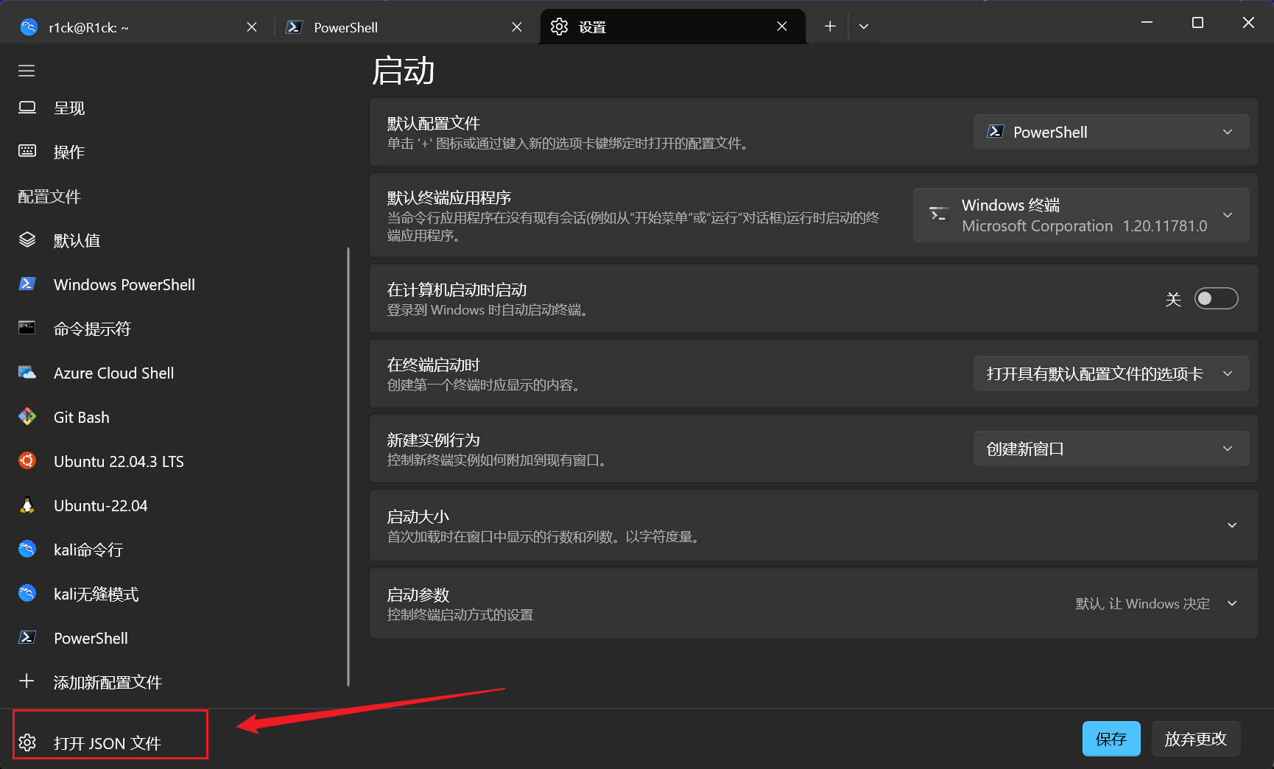Toggle 在计算机启动时启动 switch on

click(x=1216, y=298)
